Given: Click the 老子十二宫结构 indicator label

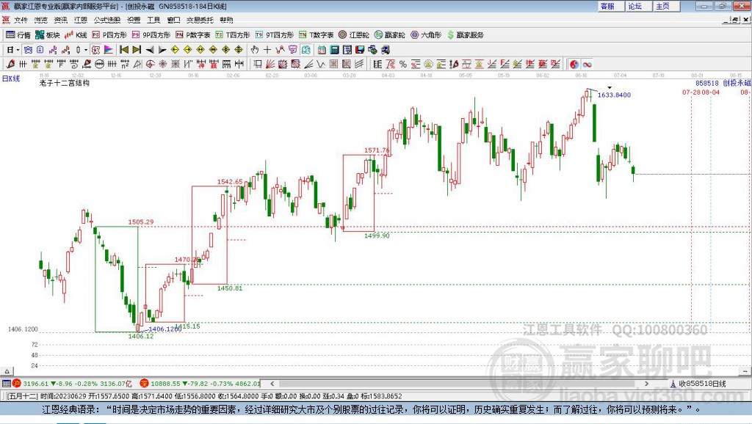Looking at the screenshot, I should tap(65, 83).
